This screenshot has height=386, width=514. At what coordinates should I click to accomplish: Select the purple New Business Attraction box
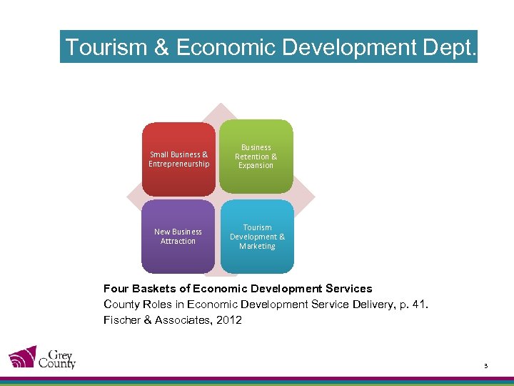point(178,237)
